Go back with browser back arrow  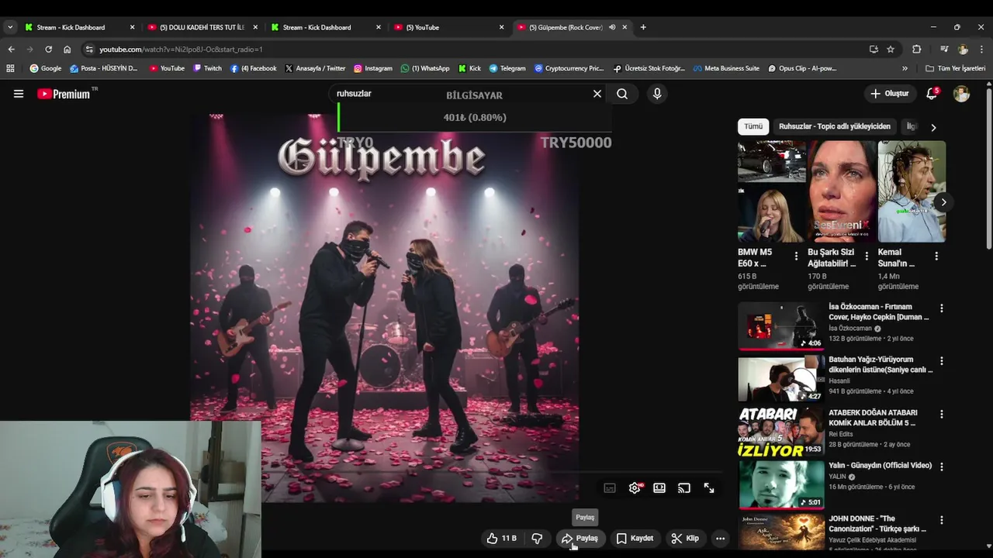click(11, 49)
